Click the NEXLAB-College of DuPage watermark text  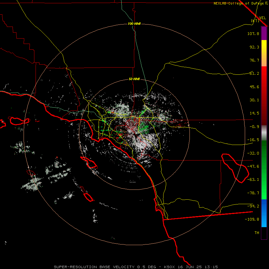click(x=241, y=3)
